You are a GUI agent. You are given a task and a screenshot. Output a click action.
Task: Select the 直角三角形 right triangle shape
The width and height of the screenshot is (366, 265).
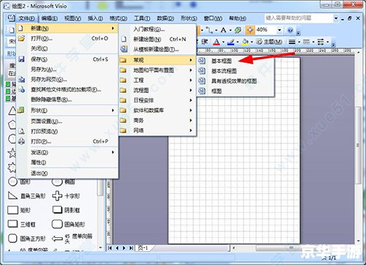[26, 195]
